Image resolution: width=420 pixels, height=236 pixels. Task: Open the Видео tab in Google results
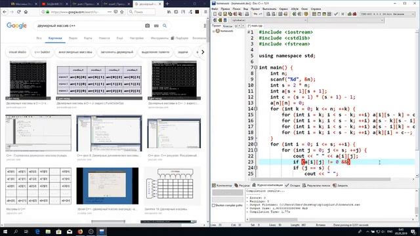tap(73, 38)
